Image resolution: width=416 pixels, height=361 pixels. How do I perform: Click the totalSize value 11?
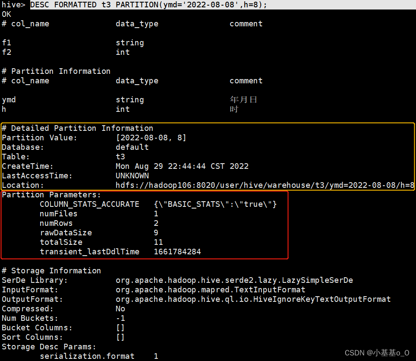(158, 242)
